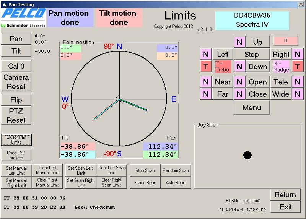Open the camera Menu
The image size is (306, 219).
point(252,107)
